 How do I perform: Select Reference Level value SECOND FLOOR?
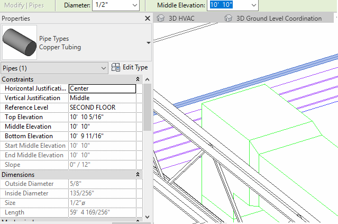pos(102,107)
